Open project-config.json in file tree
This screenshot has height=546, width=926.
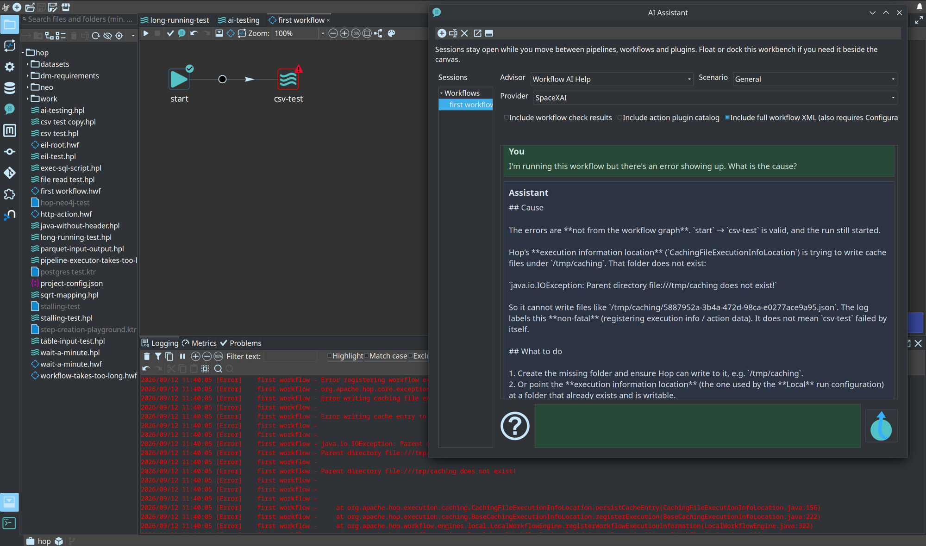[71, 283]
